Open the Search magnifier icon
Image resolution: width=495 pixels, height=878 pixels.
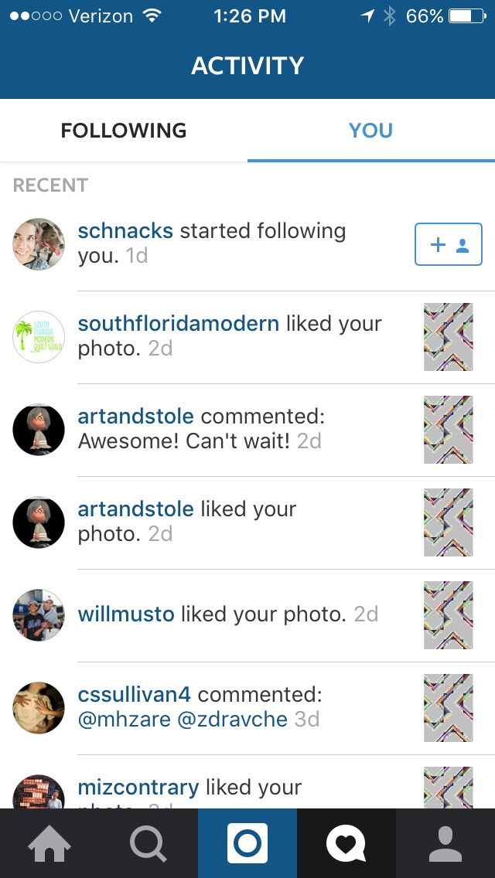148,843
